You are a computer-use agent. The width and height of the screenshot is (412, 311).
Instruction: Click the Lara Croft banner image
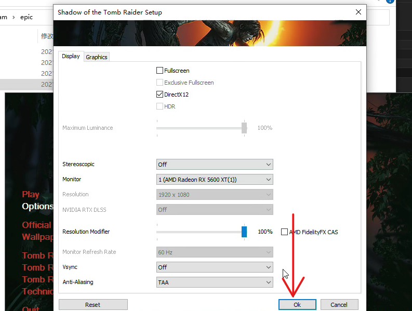point(210,33)
